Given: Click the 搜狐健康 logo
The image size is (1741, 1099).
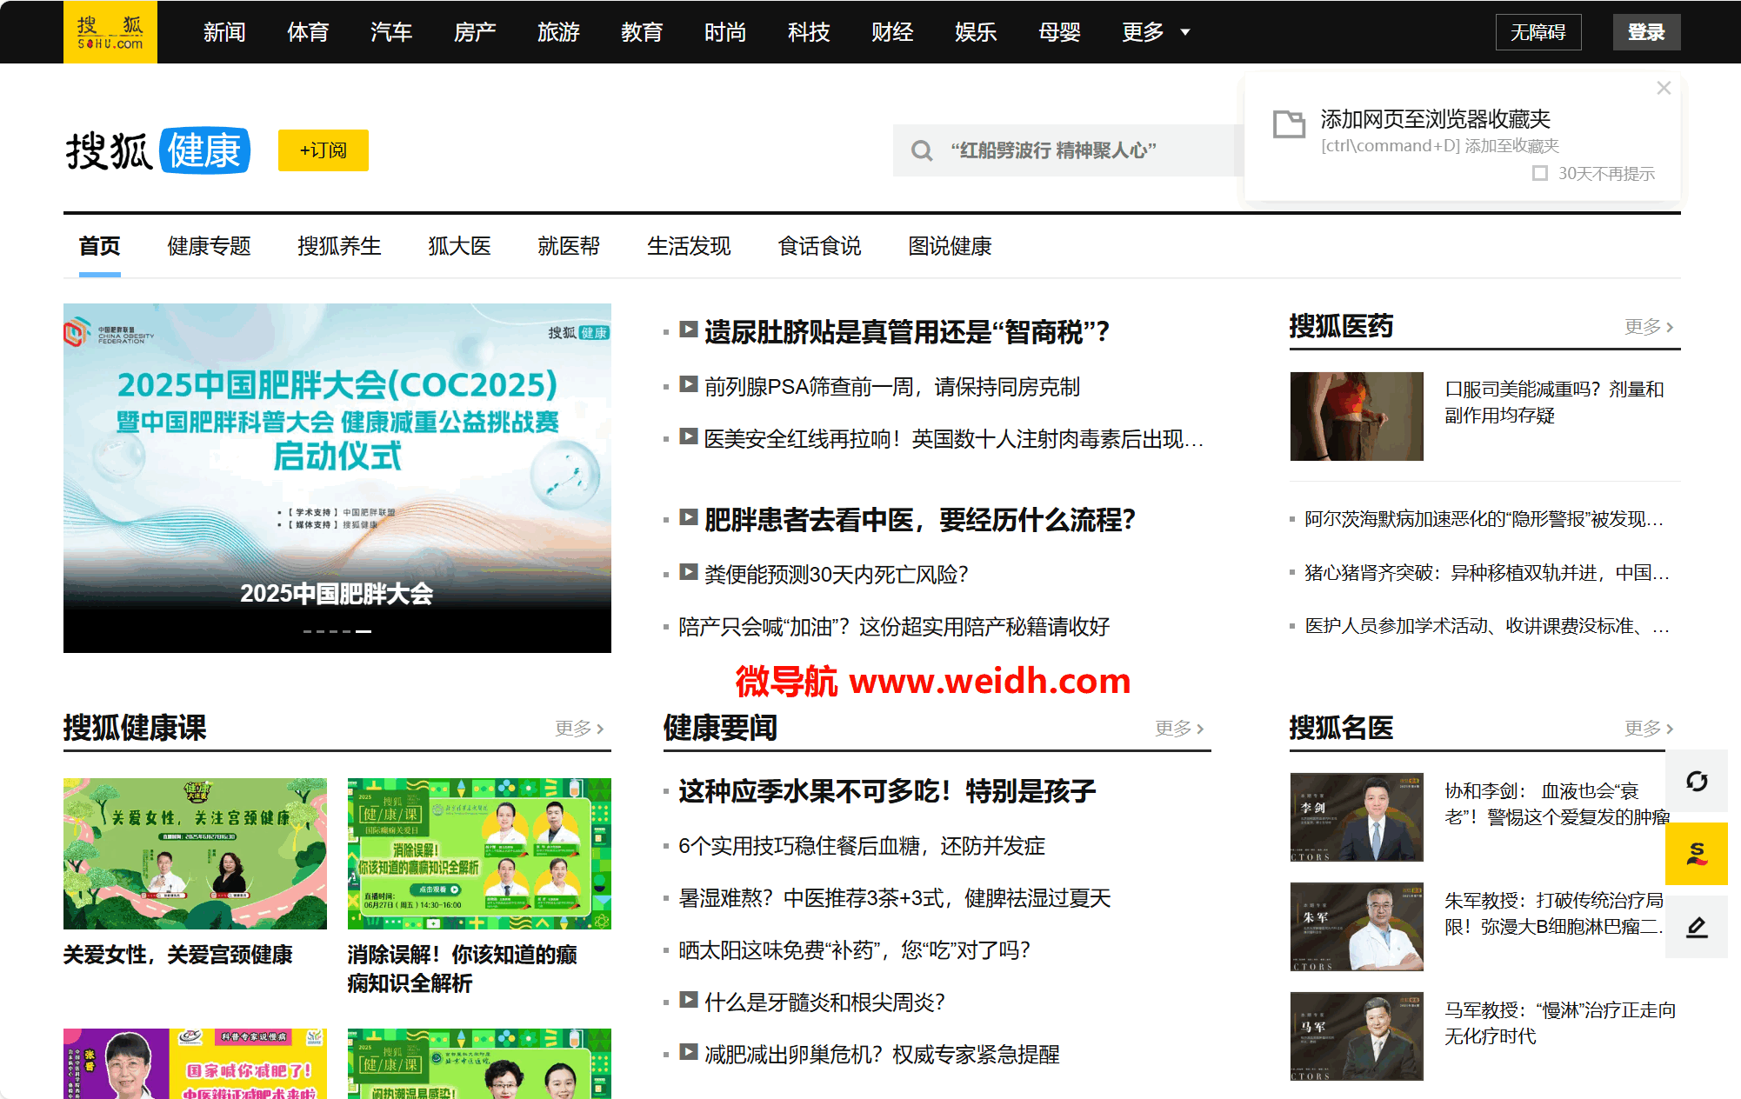Looking at the screenshot, I should click(158, 150).
